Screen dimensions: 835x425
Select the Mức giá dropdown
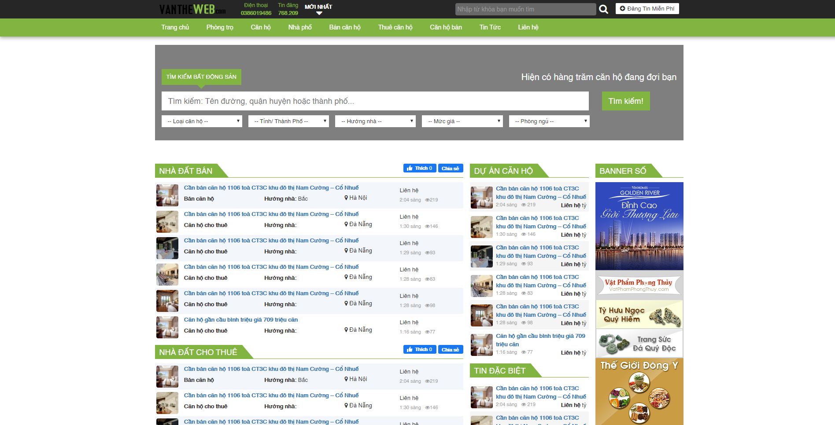click(x=462, y=121)
